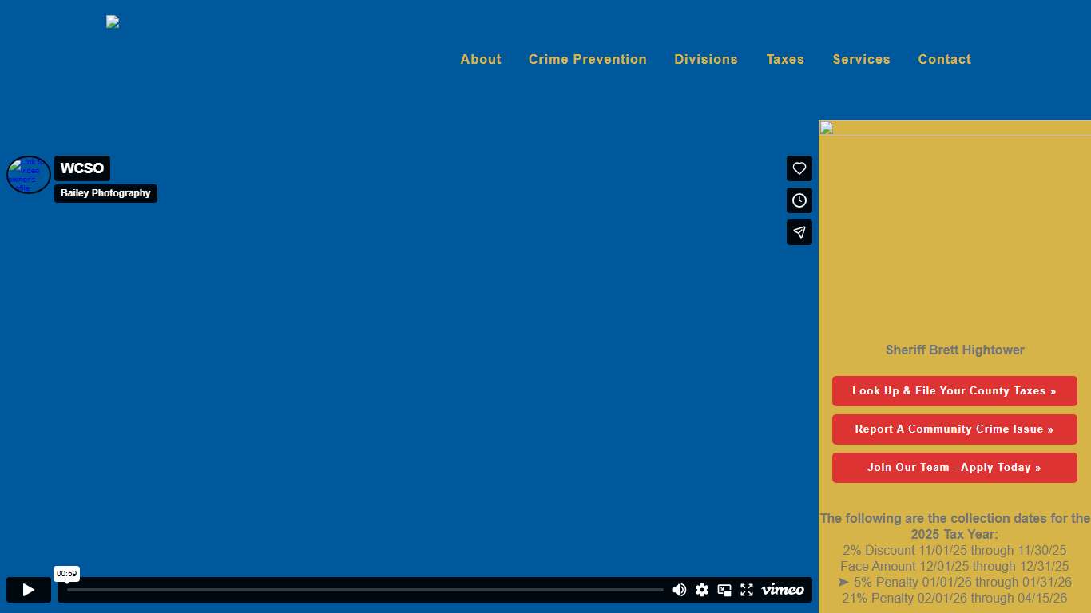Toggle picture-in-picture mode

pyautogui.click(x=724, y=590)
